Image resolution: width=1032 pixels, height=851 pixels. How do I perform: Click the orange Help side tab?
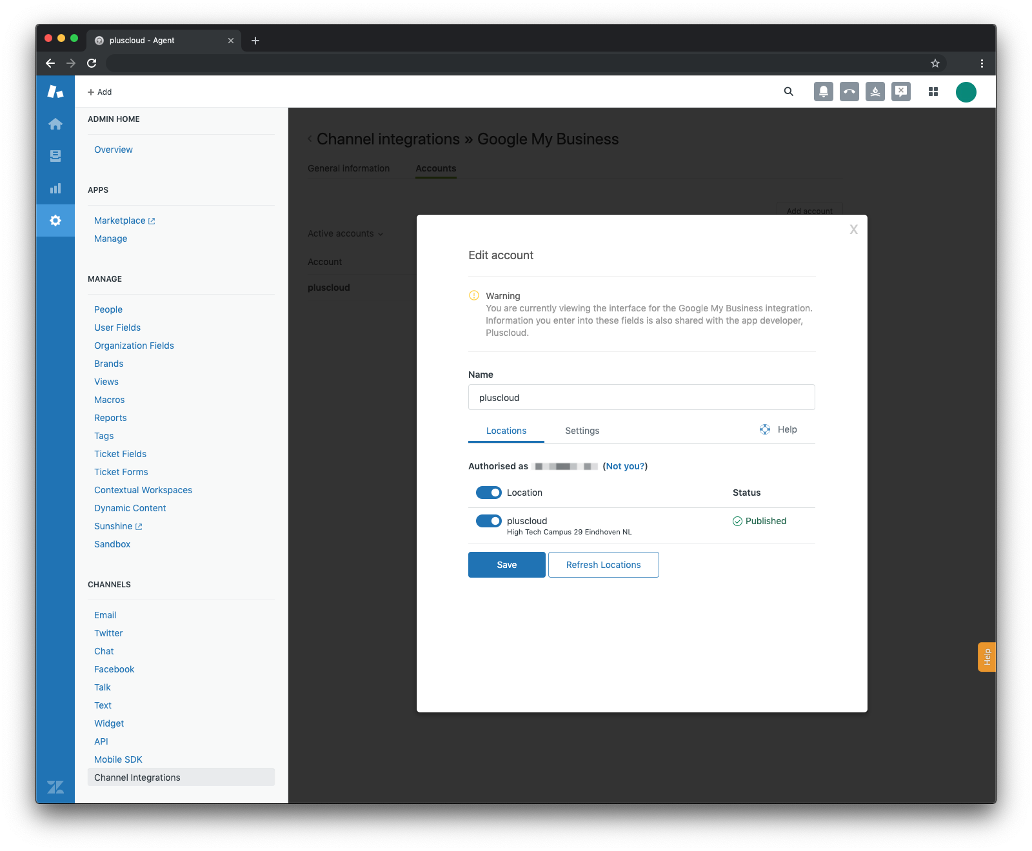pos(987,657)
